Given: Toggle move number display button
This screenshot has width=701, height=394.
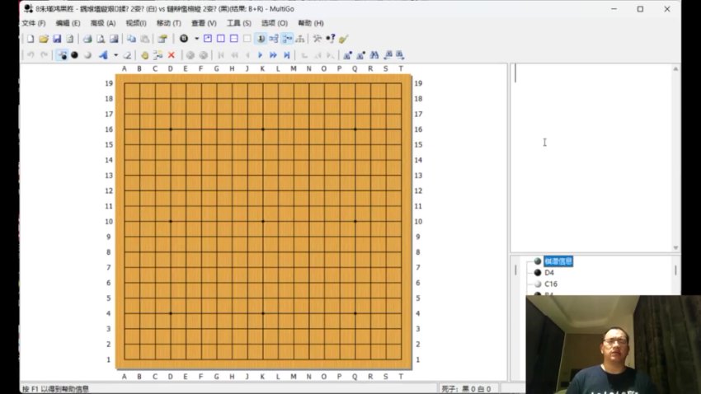Looking at the screenshot, I should coord(260,39).
